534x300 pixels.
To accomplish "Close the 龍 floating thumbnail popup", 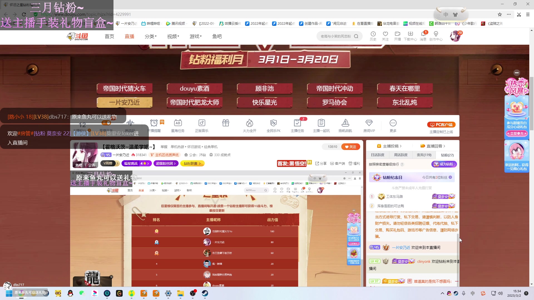I will [x=111, y=277].
